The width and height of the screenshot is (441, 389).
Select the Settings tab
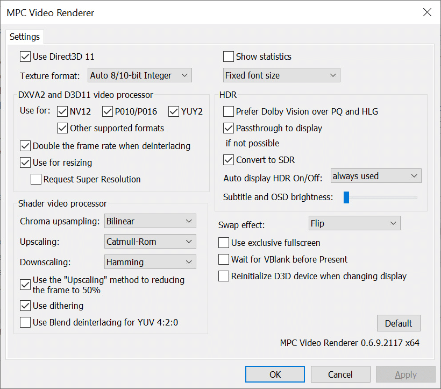[25, 37]
